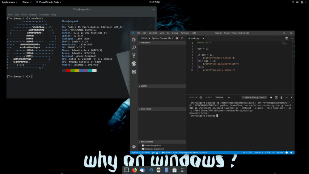Open the Search view in activity bar

click(134, 48)
